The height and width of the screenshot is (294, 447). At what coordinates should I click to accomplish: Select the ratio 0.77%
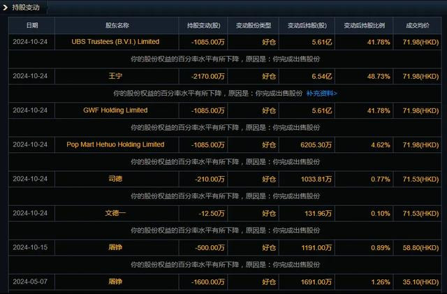[x=380, y=179]
